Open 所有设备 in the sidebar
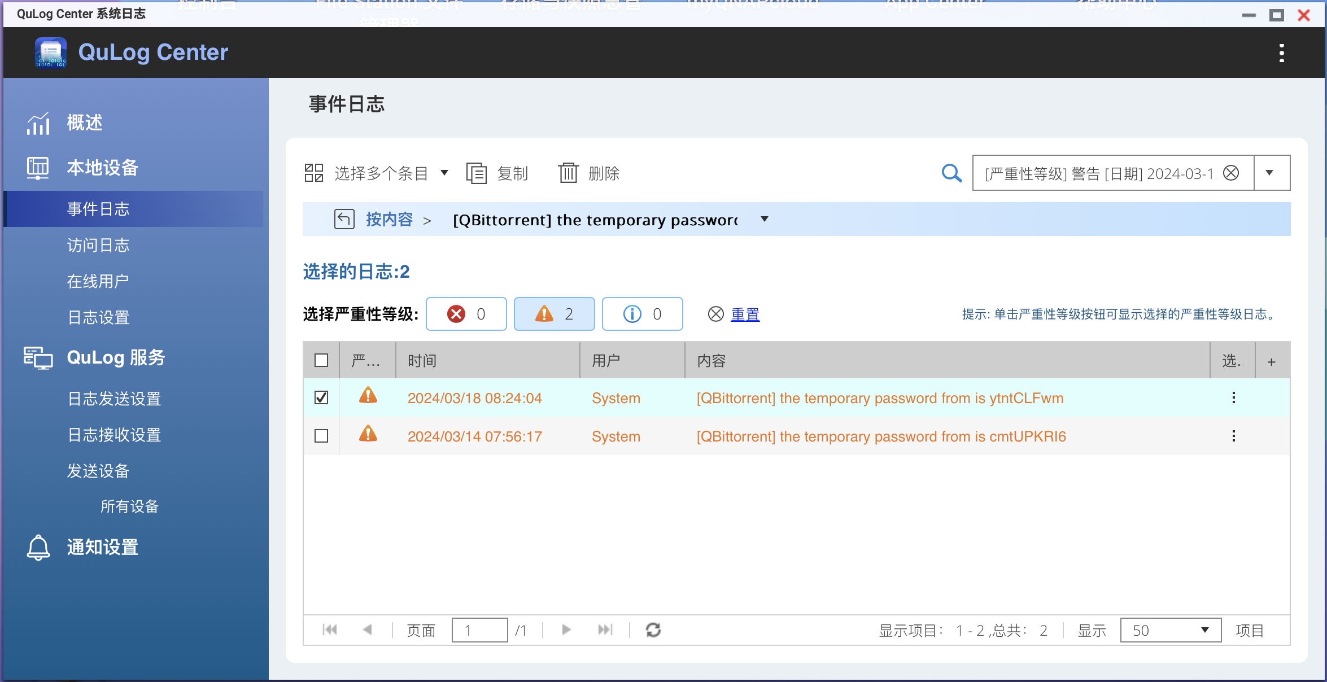 point(130,506)
